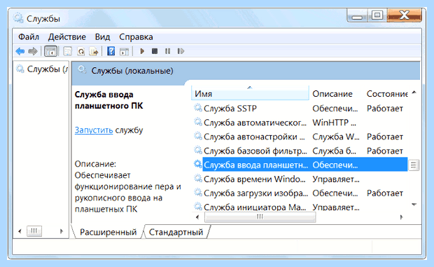Click the list horizontal scroll-left arrow
The height and width of the screenshot is (267, 434).
tap(197, 217)
